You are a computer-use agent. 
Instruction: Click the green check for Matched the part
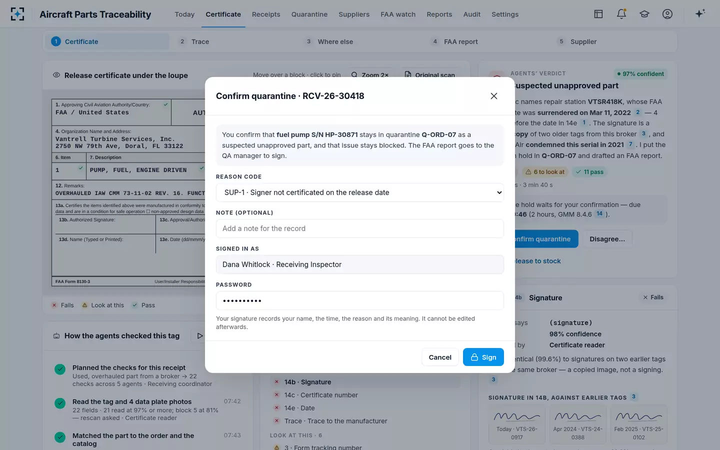[x=60, y=437]
